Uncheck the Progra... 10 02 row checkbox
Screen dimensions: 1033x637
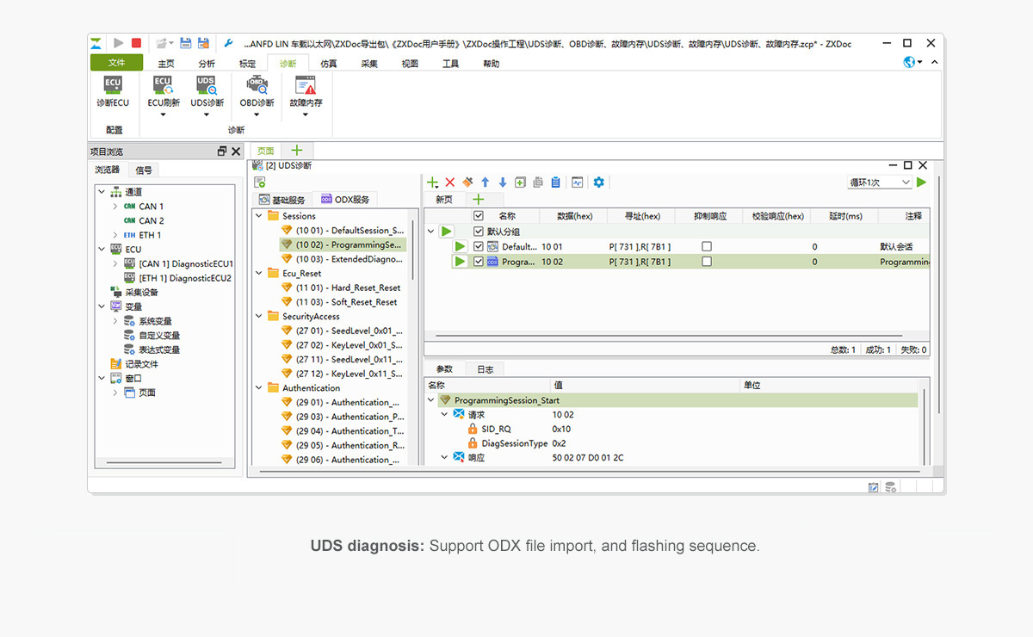[x=479, y=262]
